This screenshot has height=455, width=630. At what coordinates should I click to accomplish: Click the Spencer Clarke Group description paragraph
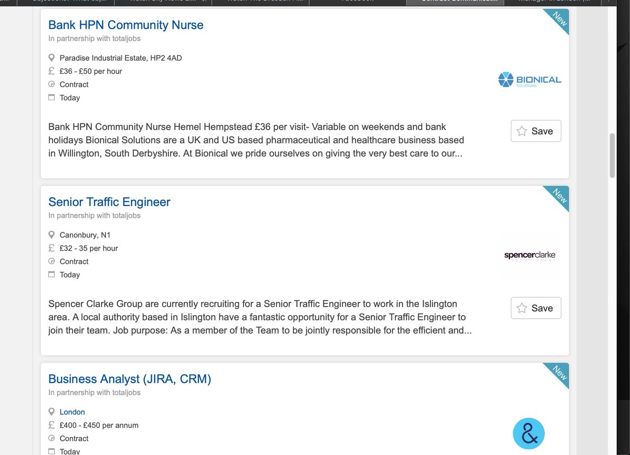click(x=260, y=318)
